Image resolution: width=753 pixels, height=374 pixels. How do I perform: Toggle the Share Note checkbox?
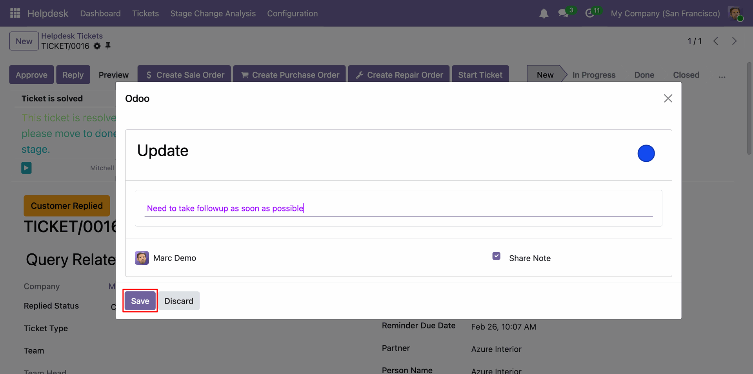tap(497, 256)
